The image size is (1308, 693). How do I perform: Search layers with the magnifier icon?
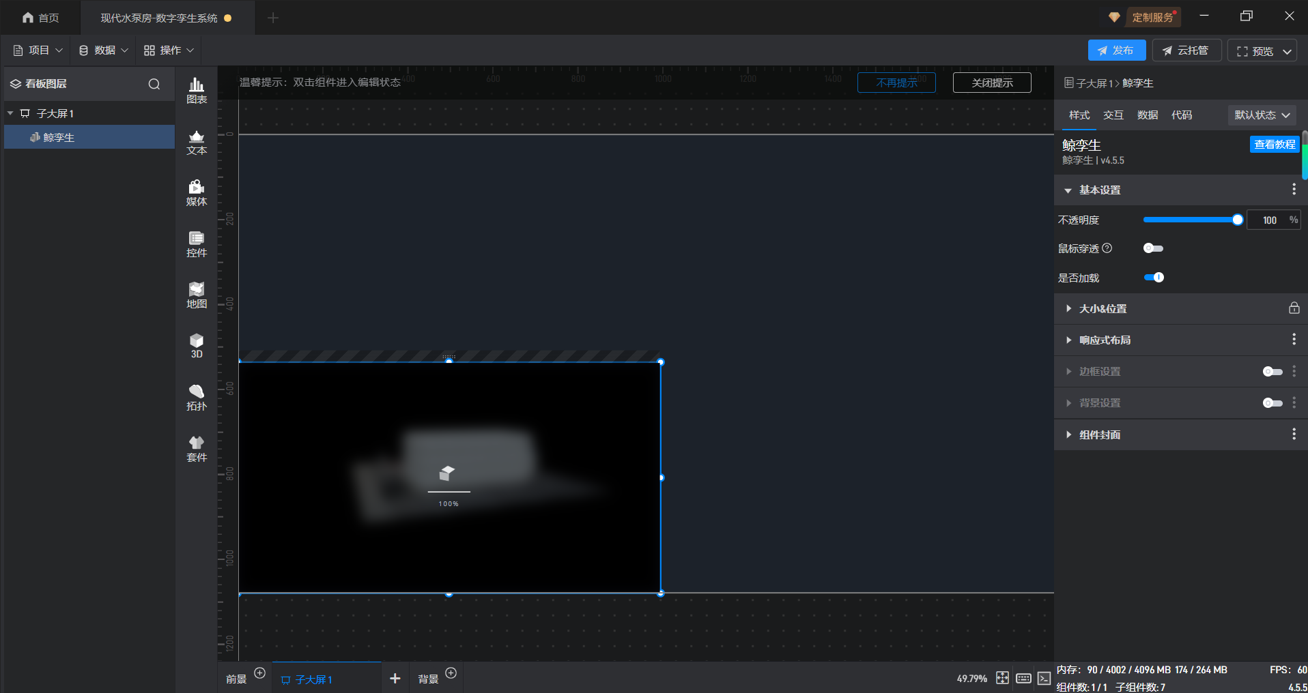tap(154, 84)
